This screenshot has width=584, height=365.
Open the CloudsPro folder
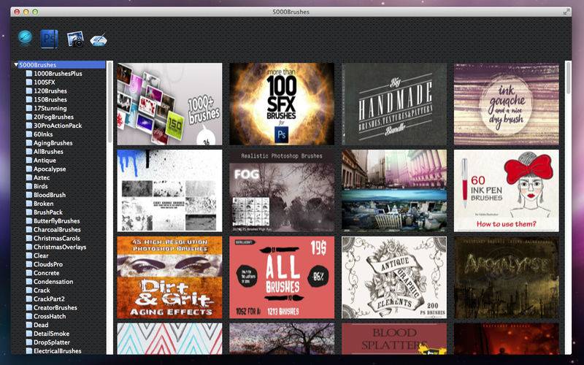[x=45, y=264]
